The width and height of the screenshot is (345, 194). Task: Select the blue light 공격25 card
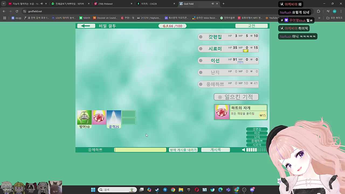coord(114,119)
